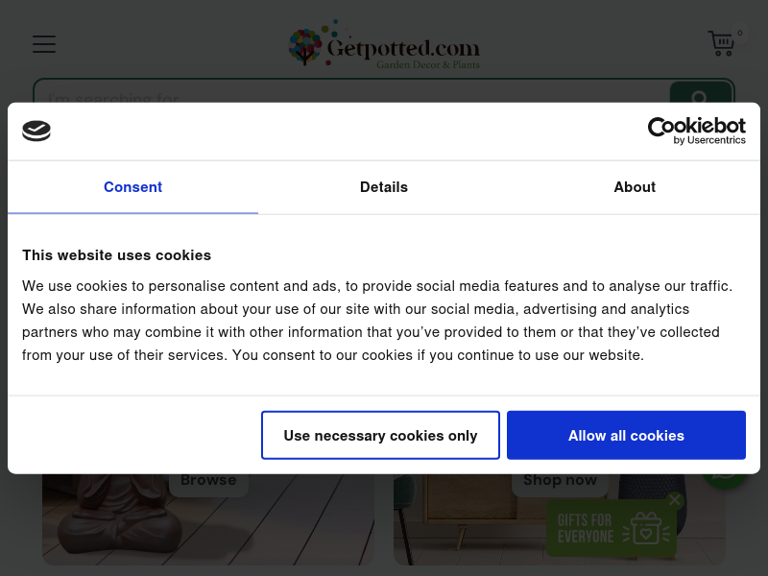Click the Shop now button
The width and height of the screenshot is (768, 576).
click(x=560, y=482)
